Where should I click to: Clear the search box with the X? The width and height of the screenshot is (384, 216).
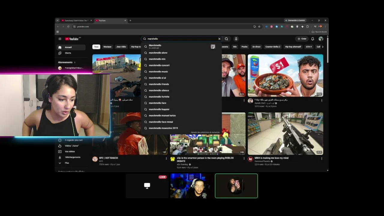pyautogui.click(x=219, y=39)
